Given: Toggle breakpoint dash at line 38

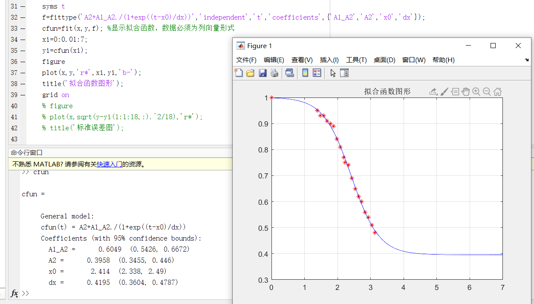Looking at the screenshot, I should coord(22,84).
